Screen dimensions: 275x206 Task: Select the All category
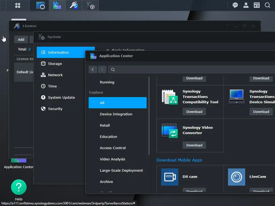coord(118,103)
